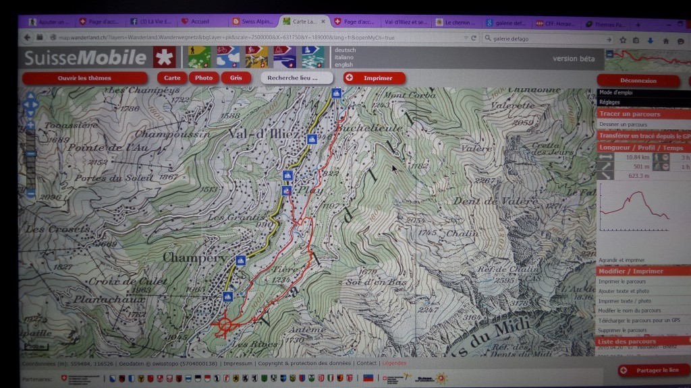Click the Imprimer button

pos(374,78)
